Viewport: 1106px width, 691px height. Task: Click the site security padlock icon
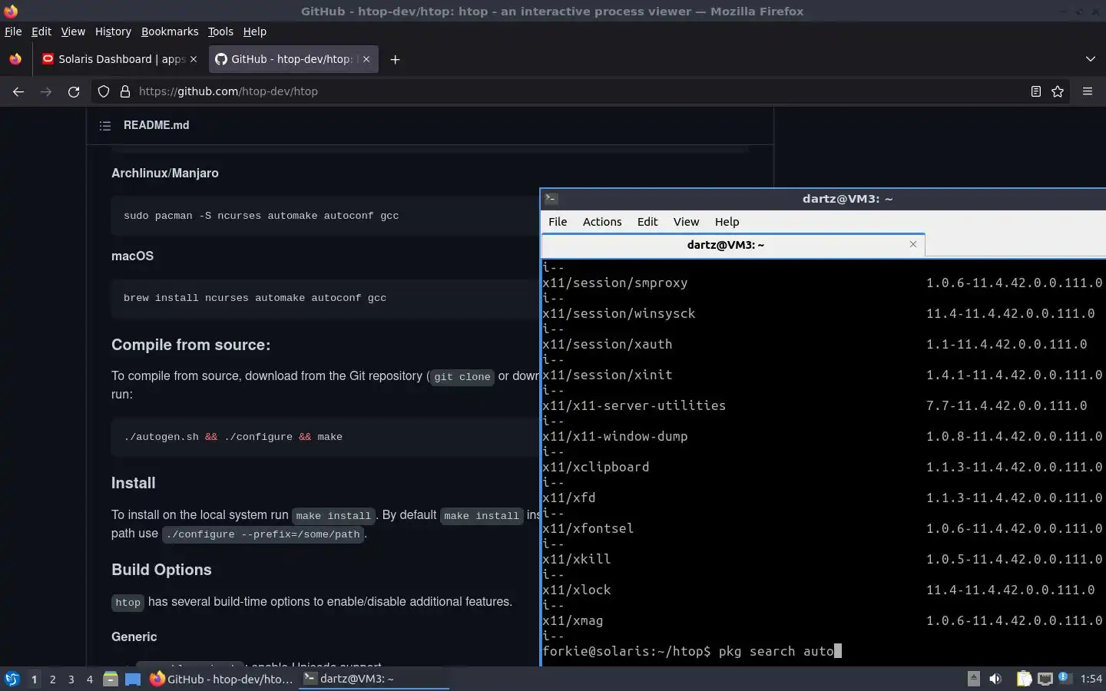(x=125, y=91)
